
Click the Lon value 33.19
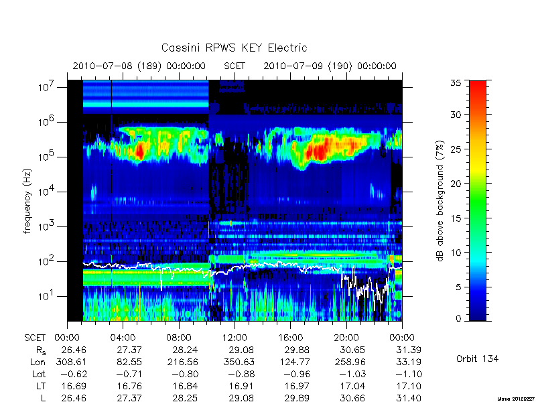pyautogui.click(x=408, y=362)
